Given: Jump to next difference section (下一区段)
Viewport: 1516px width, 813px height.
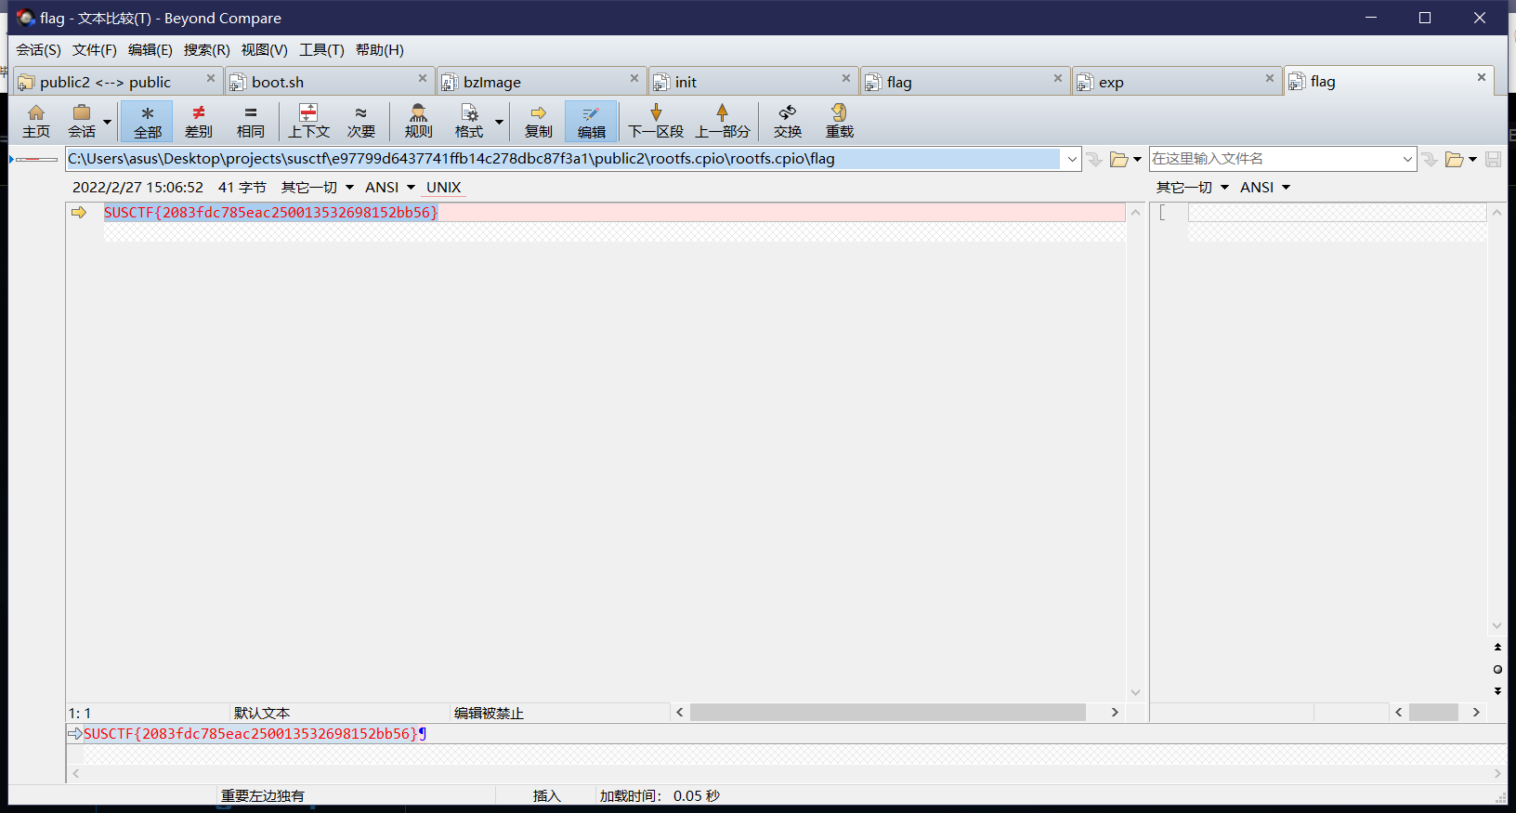Looking at the screenshot, I should coord(656,121).
